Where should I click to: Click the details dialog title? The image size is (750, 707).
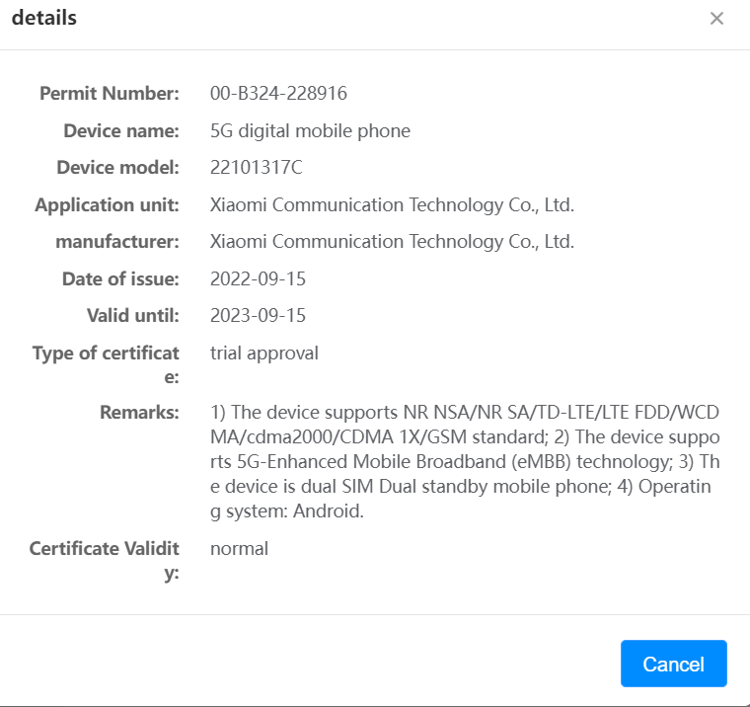click(44, 18)
